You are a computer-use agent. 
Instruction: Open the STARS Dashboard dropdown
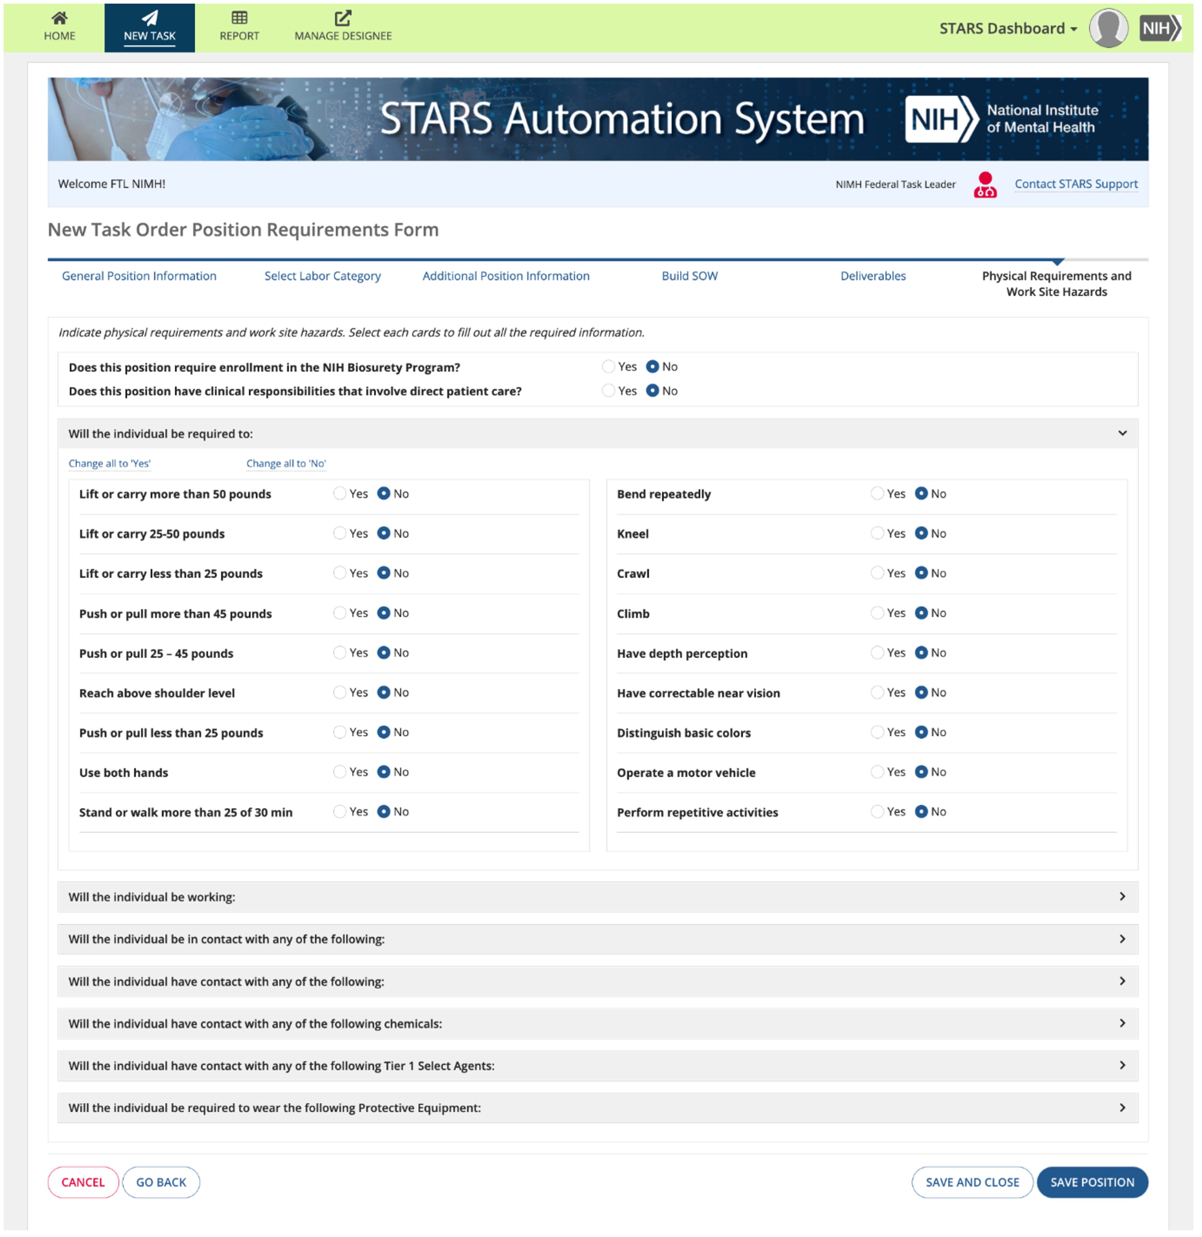pos(1008,28)
